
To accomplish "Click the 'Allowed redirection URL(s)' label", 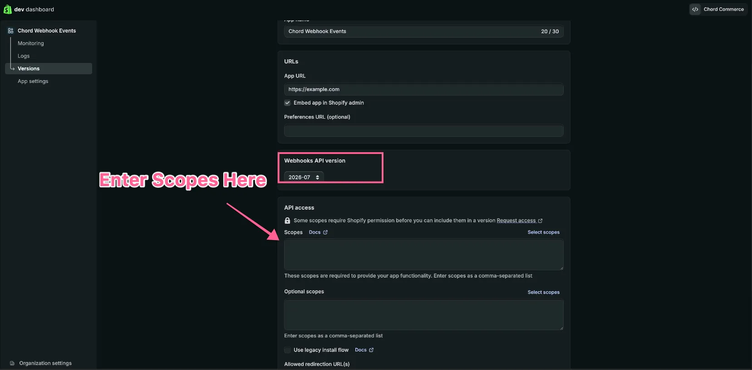I will 317,364.
